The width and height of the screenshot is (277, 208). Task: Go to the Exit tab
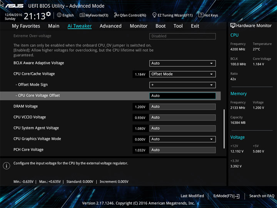click(195, 26)
